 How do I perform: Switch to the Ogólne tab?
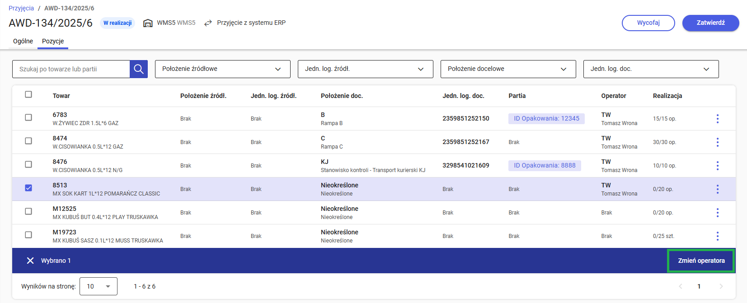pos(23,41)
